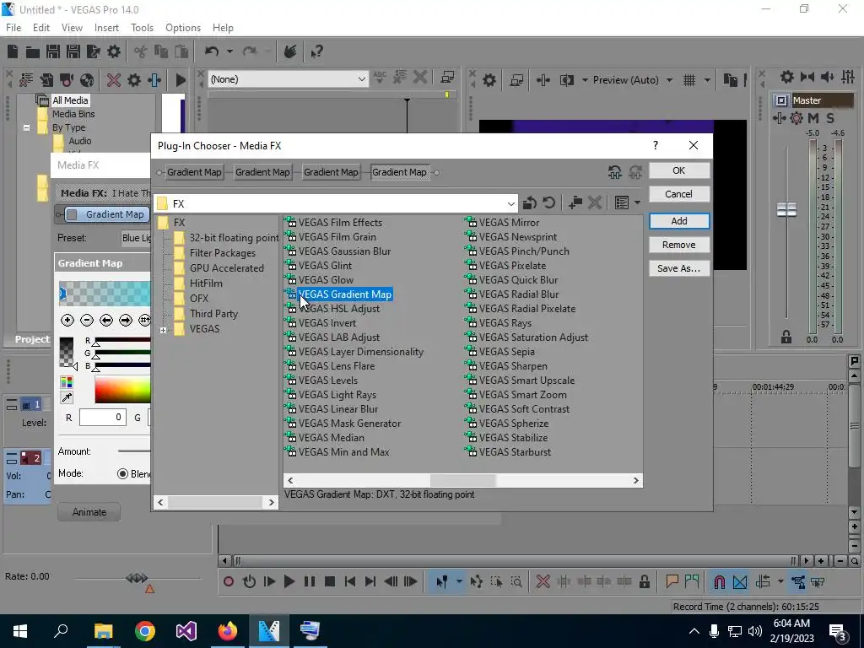Open the File menu
This screenshot has width=864, height=648.
13,28
